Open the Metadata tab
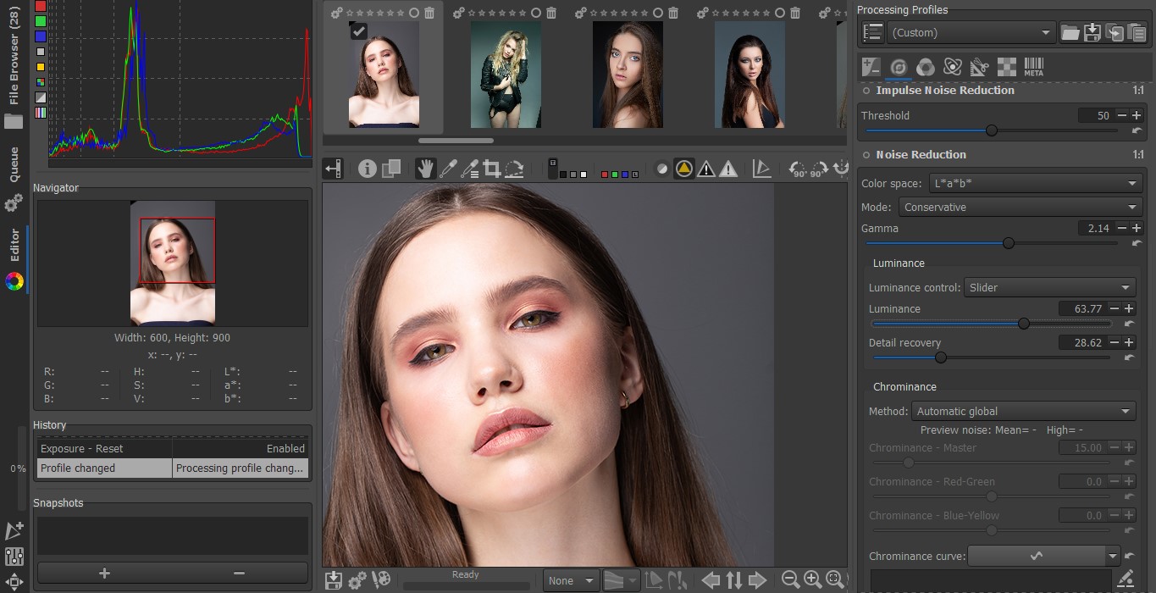The width and height of the screenshot is (1156, 593). point(1034,67)
